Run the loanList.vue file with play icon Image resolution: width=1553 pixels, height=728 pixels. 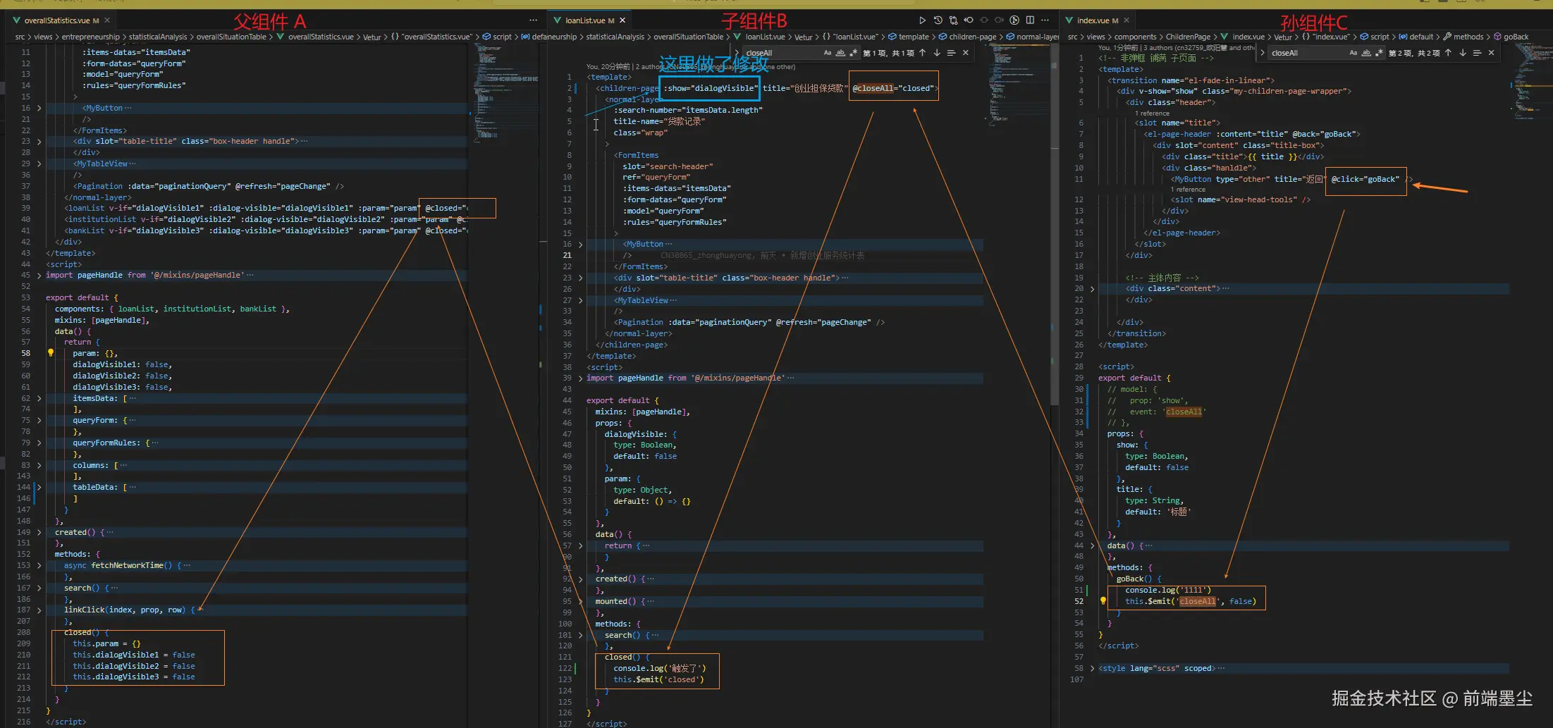922,20
